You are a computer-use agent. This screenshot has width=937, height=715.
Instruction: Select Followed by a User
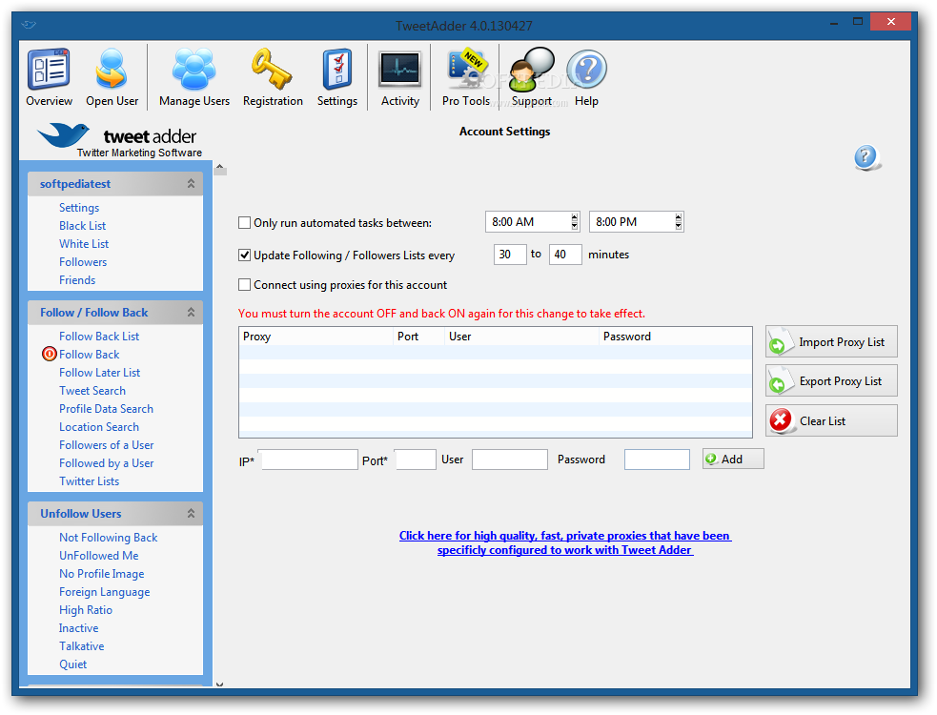[x=107, y=462]
